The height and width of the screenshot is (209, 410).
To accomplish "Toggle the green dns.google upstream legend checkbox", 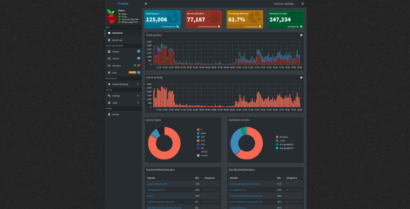I will point(277,145).
